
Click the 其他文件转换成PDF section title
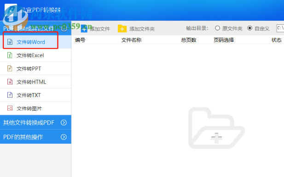[29, 123]
